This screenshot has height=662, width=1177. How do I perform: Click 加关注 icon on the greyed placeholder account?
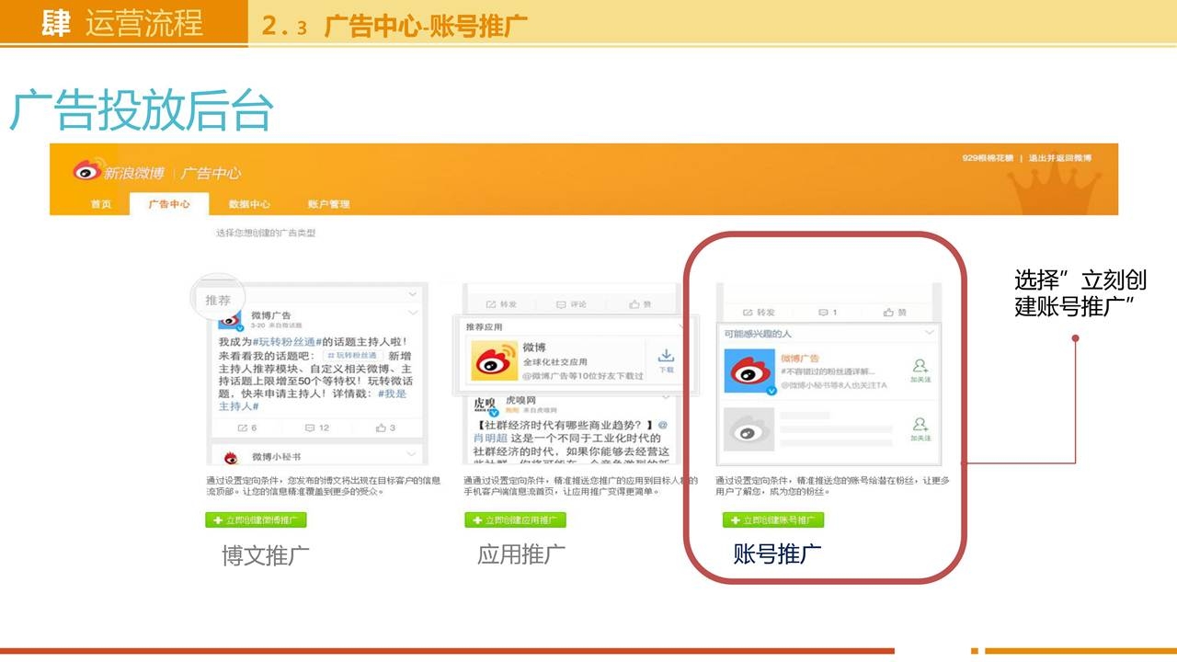pos(920,426)
